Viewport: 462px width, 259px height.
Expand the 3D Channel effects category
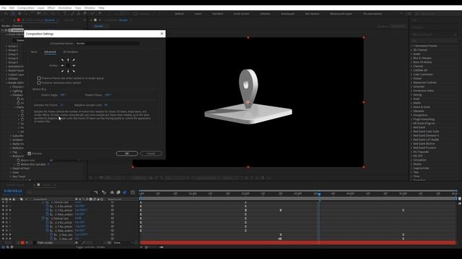pos(411,50)
